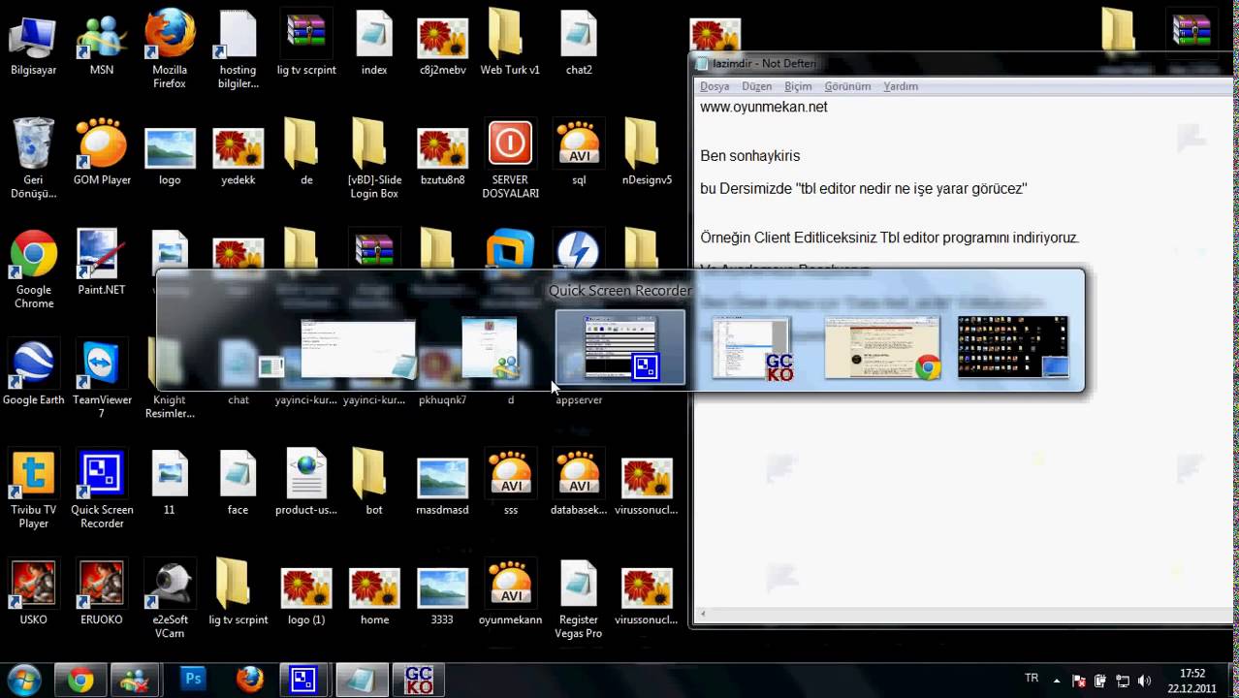Viewport: 1239px width, 698px height.
Task: Open the bot folder on desktop
Action: (374, 482)
